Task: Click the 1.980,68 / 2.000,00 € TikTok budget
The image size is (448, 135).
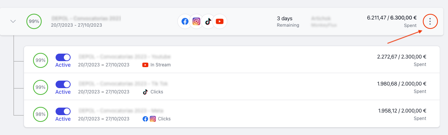Action: [402, 84]
